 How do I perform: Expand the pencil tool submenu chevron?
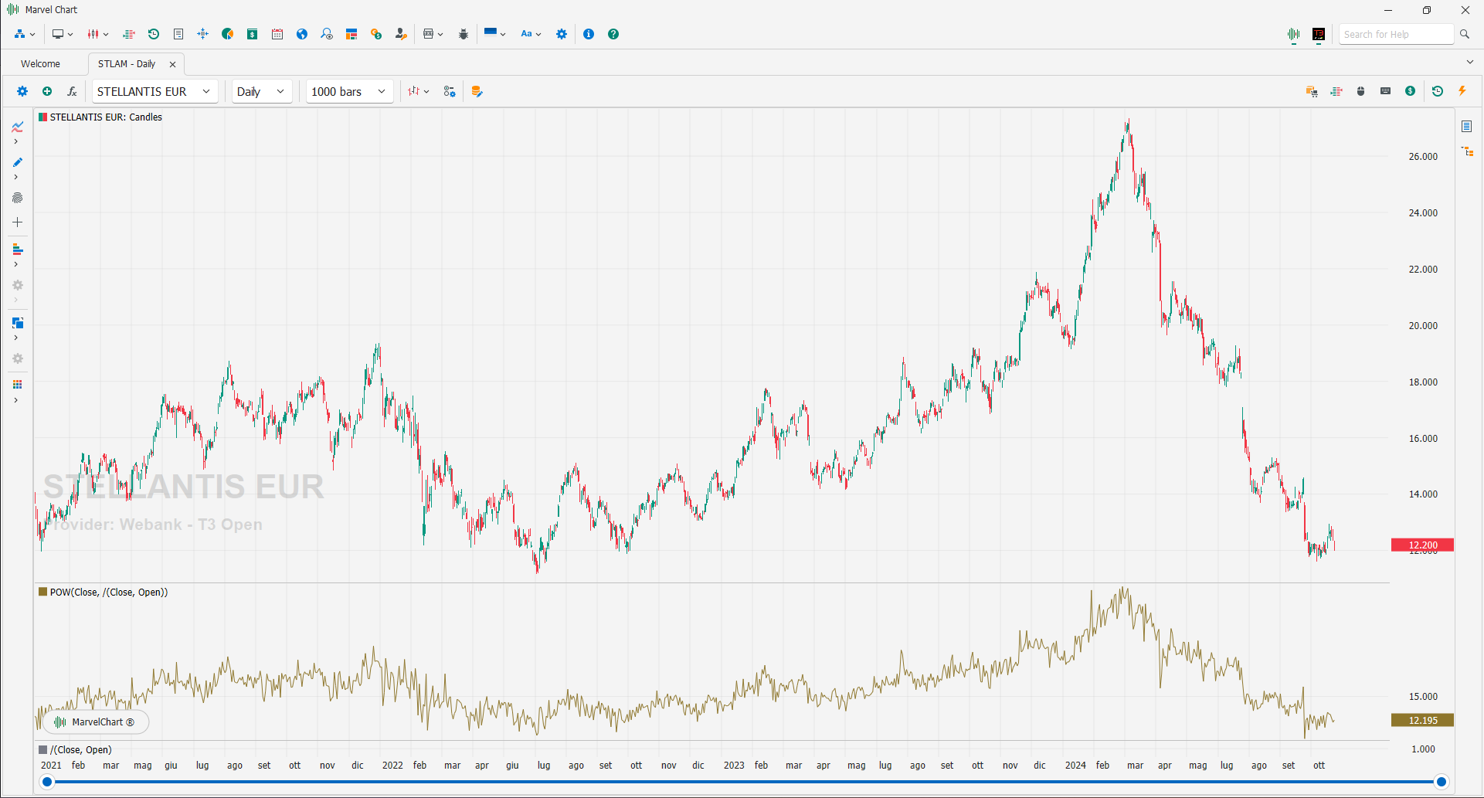(15, 177)
